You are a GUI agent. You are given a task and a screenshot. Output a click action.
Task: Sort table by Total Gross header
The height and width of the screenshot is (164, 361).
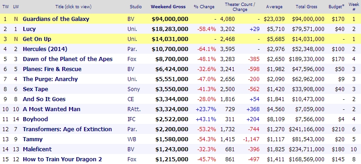coord(307,7)
